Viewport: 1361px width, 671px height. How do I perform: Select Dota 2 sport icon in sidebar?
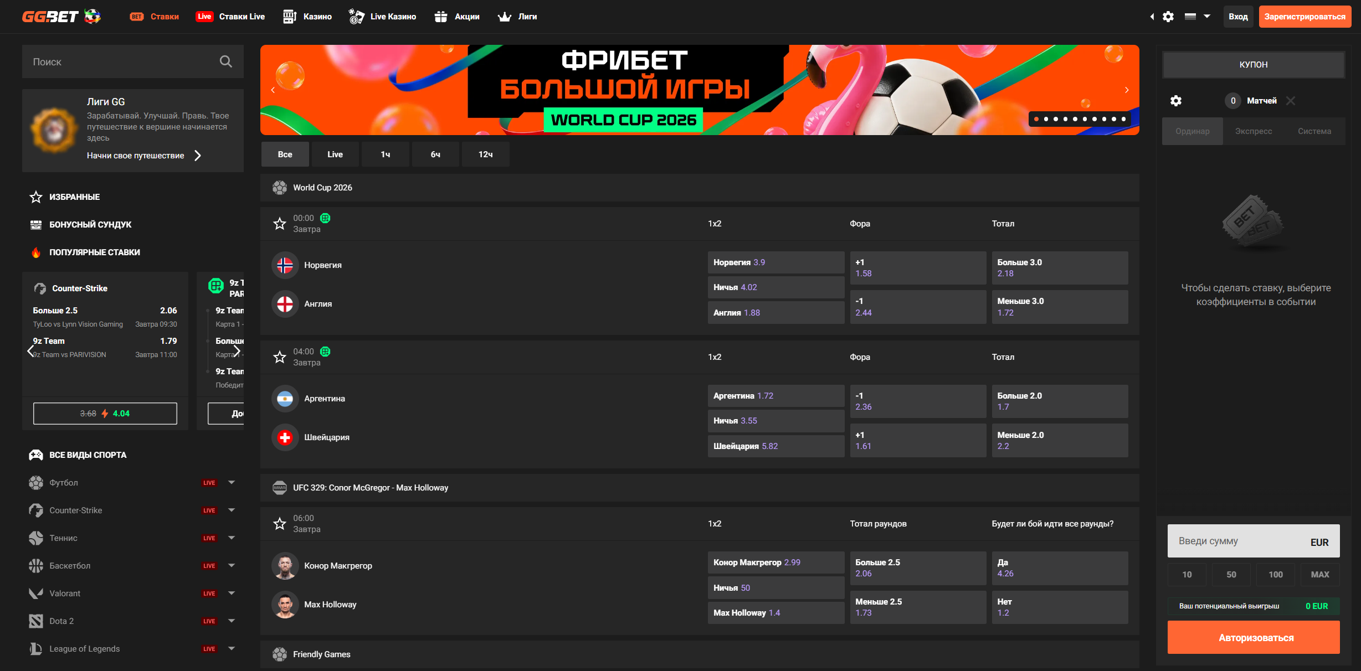pyautogui.click(x=36, y=621)
